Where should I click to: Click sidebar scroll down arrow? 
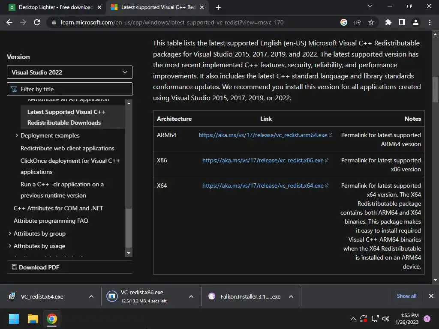[129, 253]
